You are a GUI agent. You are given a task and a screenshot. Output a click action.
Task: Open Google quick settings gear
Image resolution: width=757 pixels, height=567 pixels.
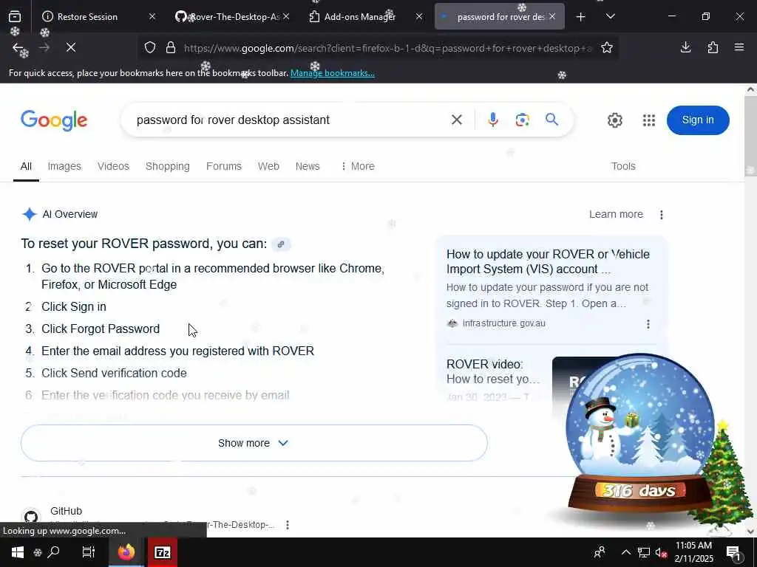point(614,120)
